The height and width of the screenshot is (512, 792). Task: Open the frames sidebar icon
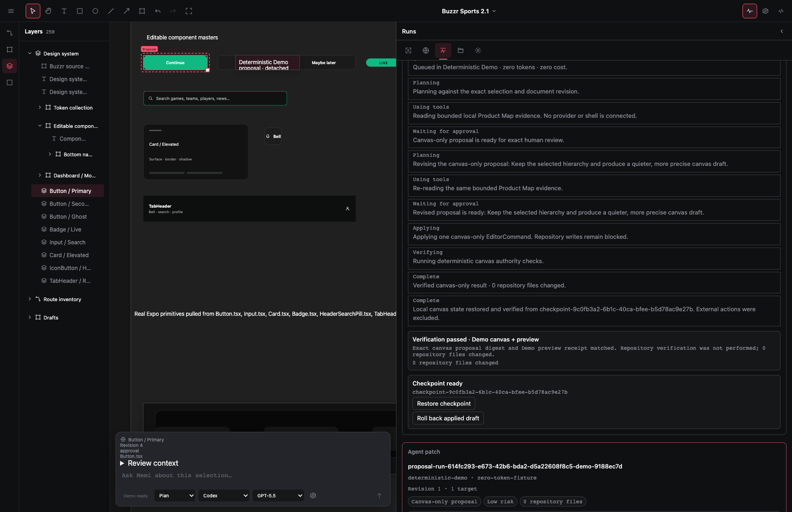pos(10,50)
